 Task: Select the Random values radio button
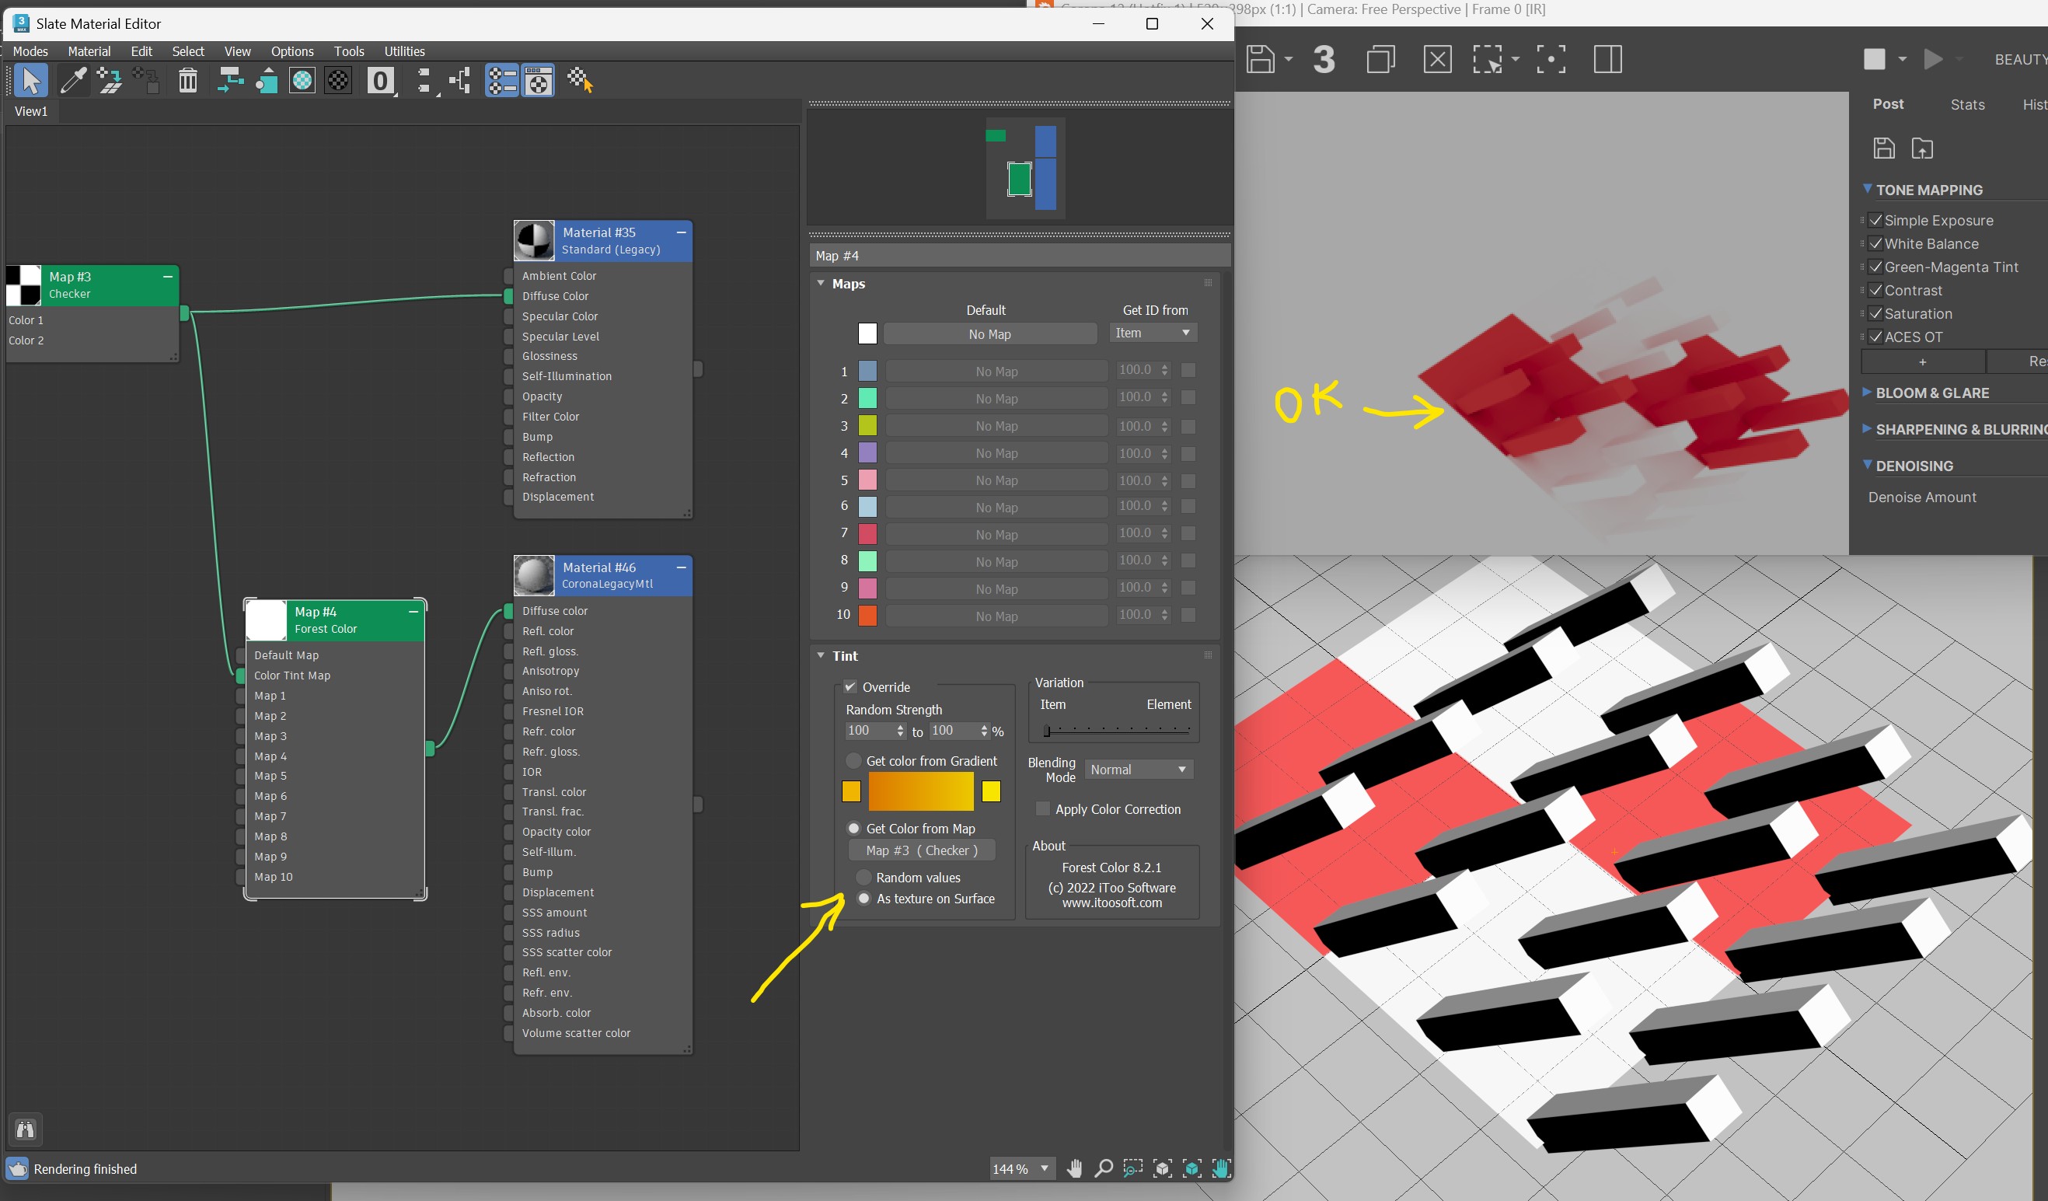click(x=864, y=878)
